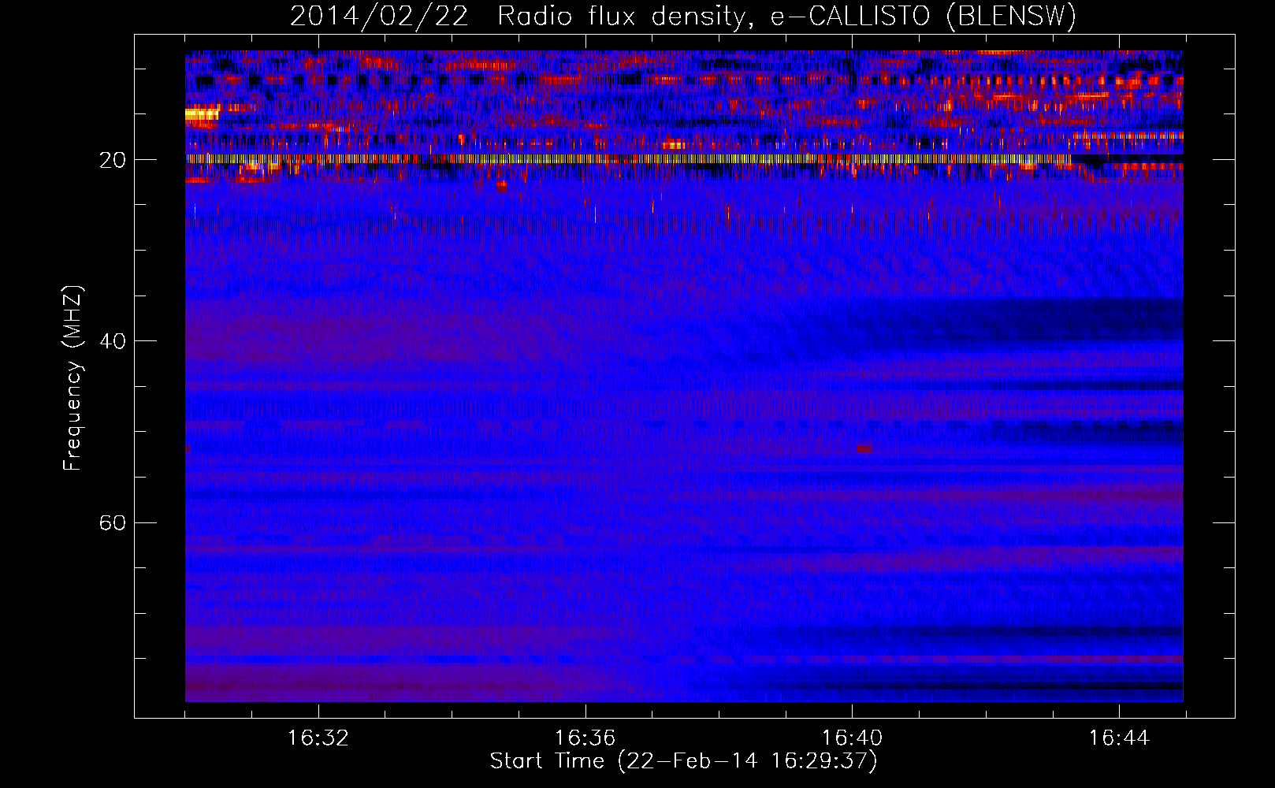The image size is (1275, 788).
Task: Click the yellow horizontal emission line at 20 MHz
Action: [628, 159]
